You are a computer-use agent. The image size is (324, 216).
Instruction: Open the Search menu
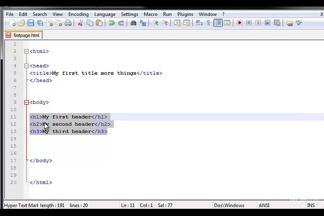click(40, 14)
